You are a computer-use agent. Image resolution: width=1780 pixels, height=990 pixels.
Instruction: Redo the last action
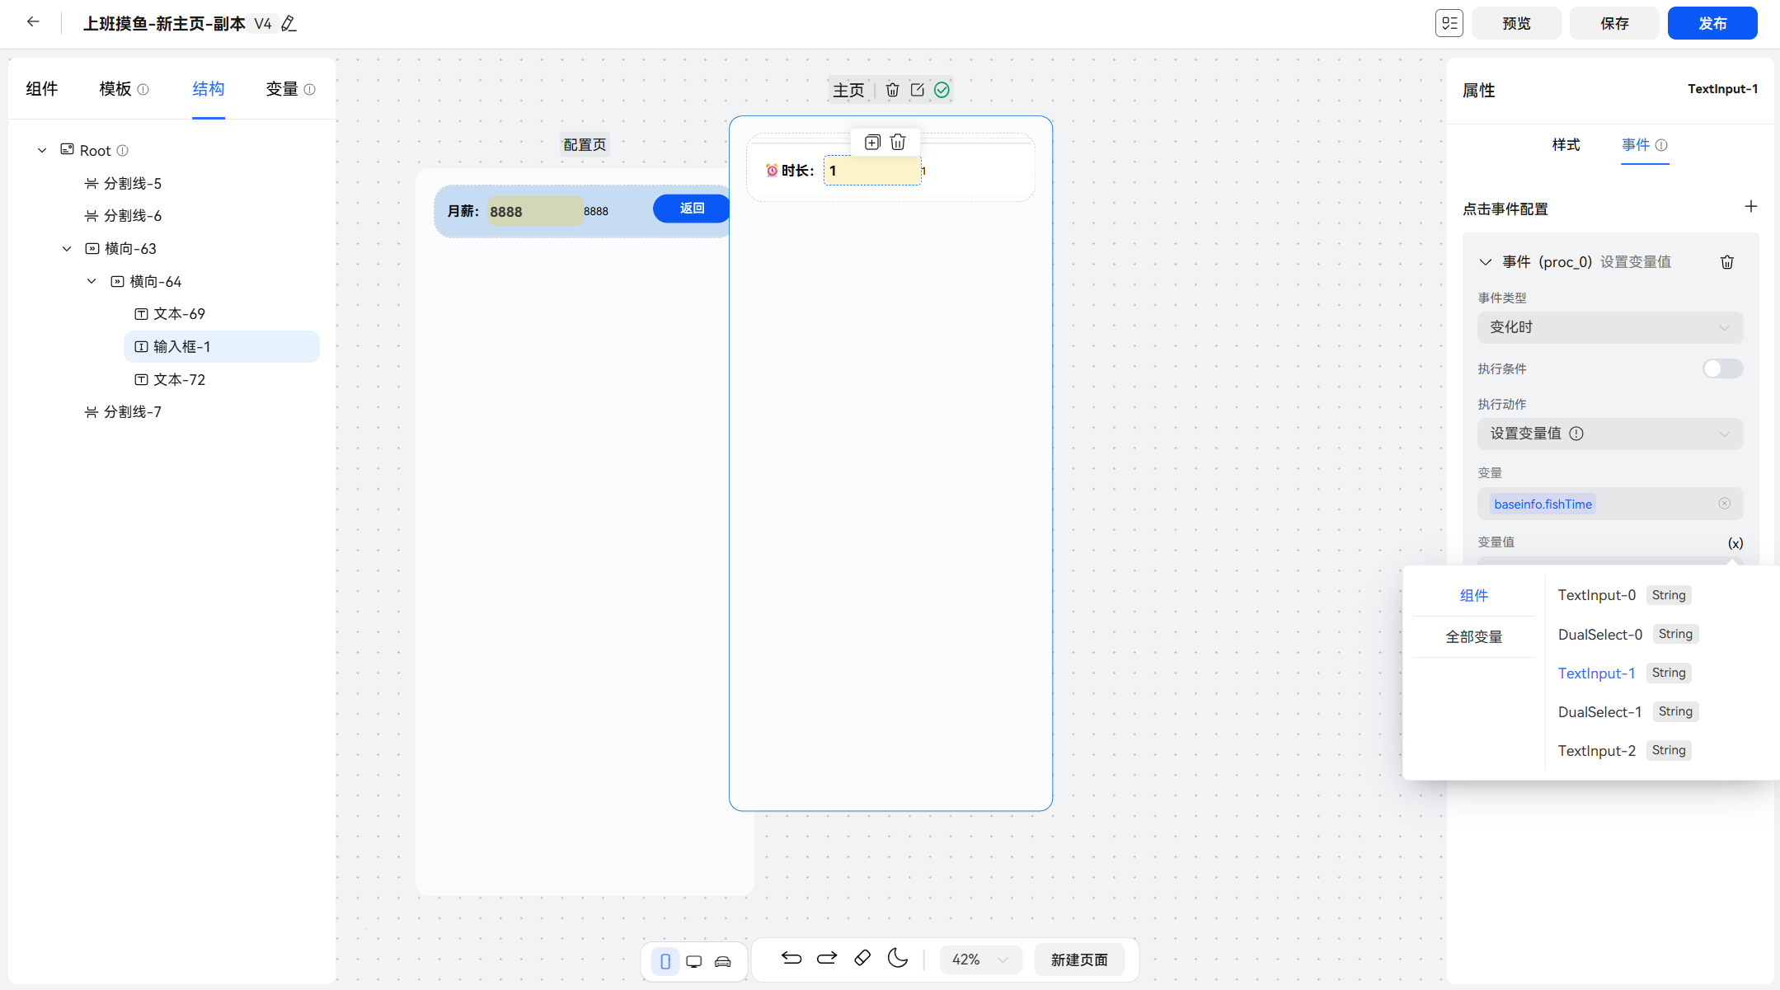[826, 959]
